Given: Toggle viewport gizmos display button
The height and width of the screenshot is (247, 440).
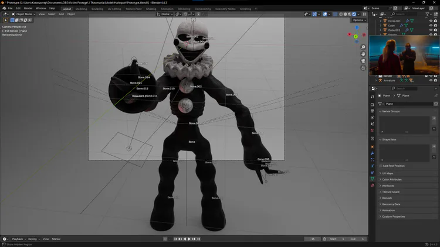Looking at the screenshot, I should point(314,14).
